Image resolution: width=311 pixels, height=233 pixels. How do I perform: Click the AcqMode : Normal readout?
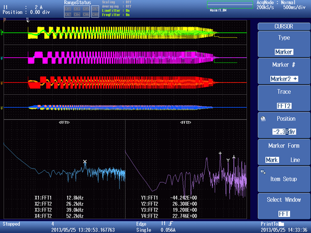point(276,2)
